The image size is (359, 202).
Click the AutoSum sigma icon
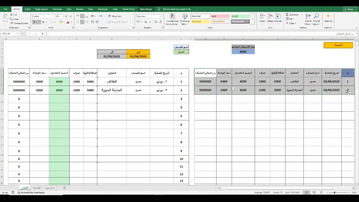point(287,15)
